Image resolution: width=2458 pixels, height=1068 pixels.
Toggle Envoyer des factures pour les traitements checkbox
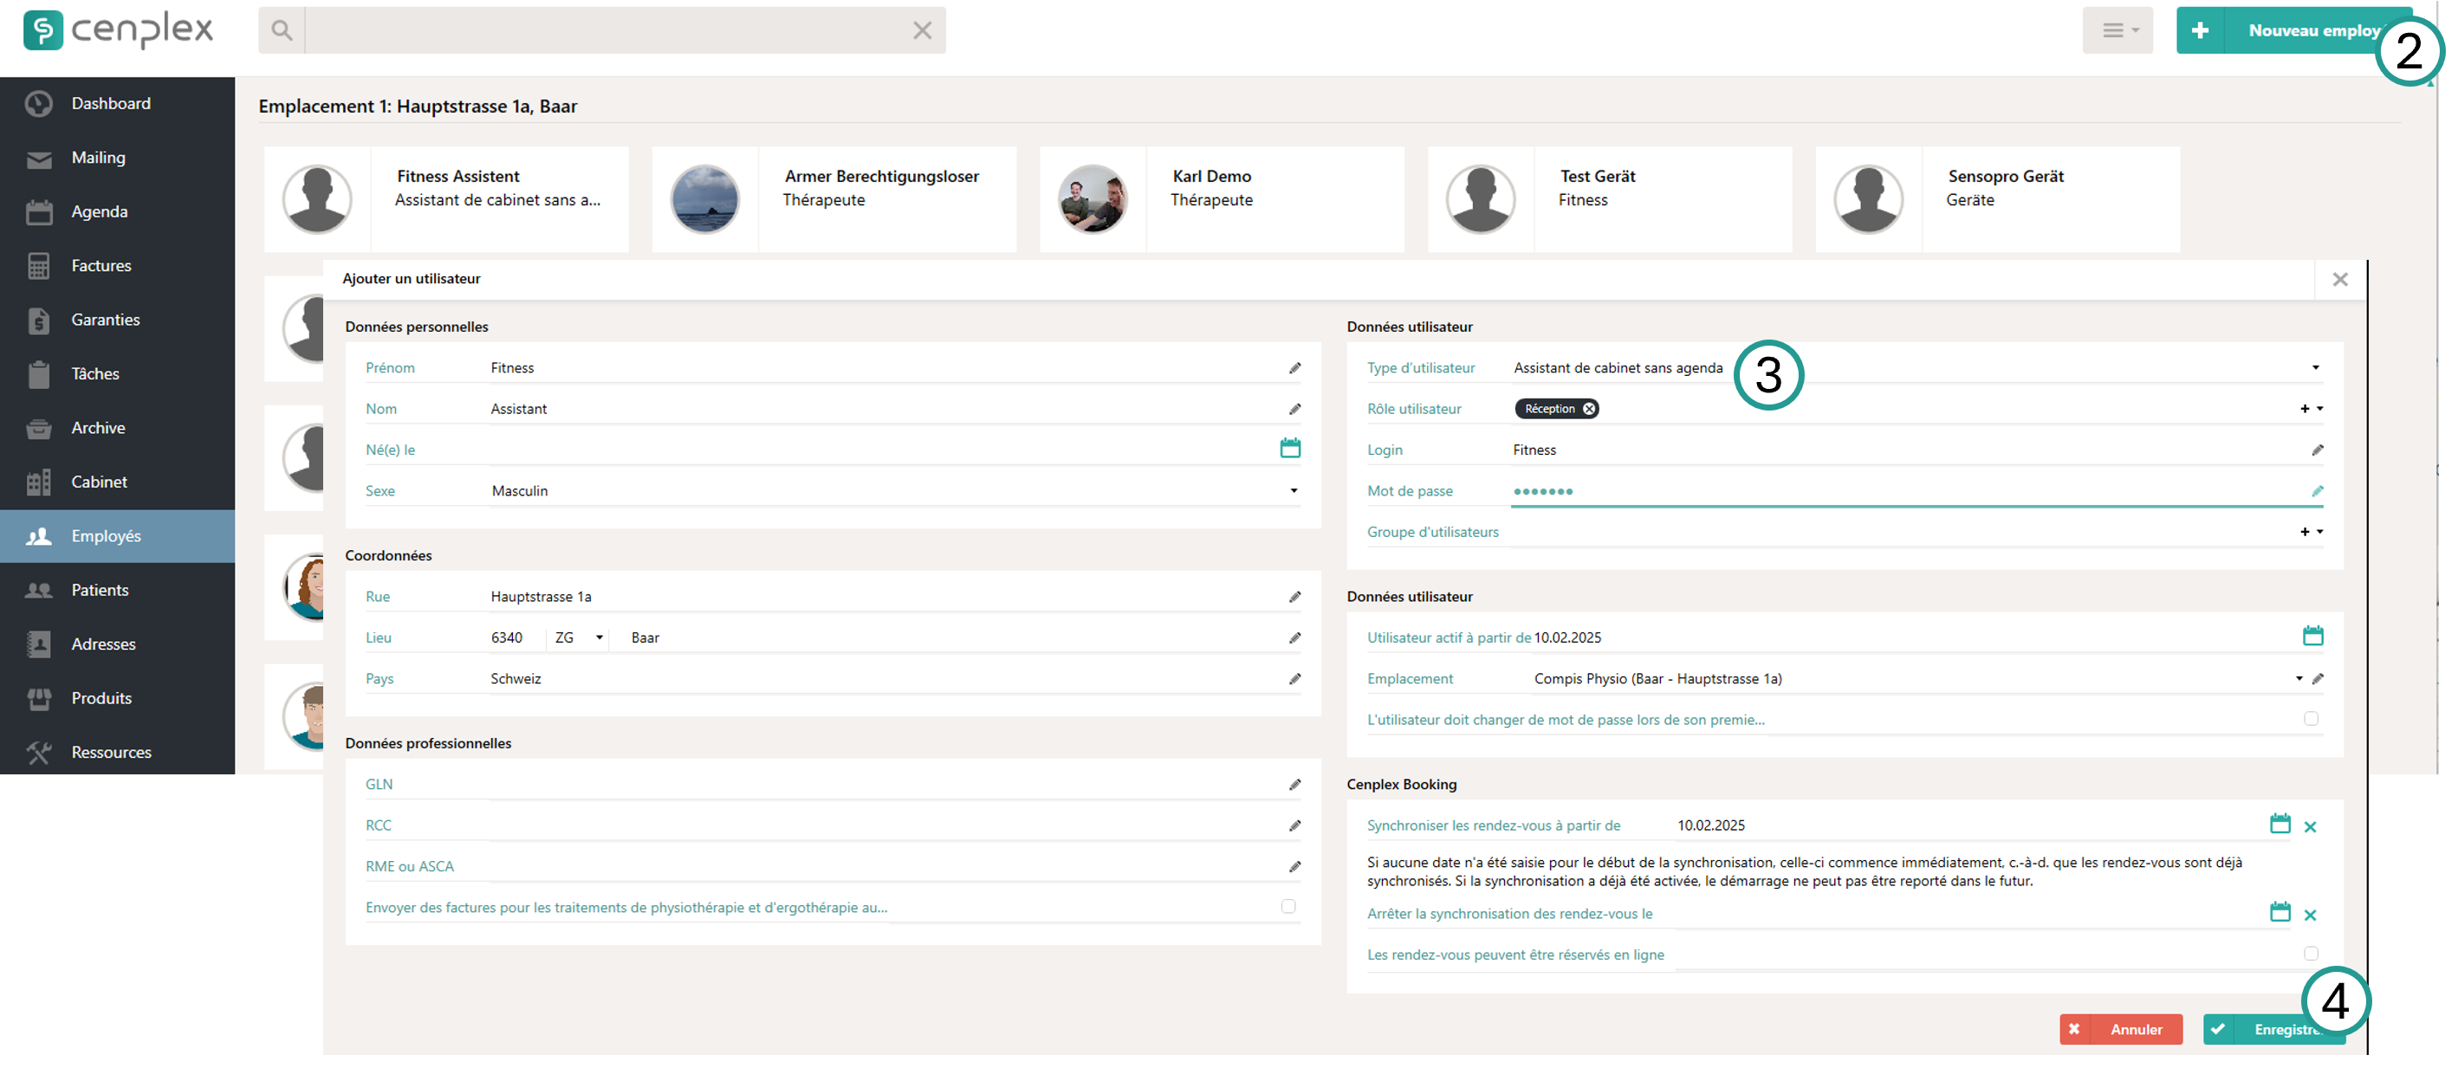click(x=1289, y=906)
